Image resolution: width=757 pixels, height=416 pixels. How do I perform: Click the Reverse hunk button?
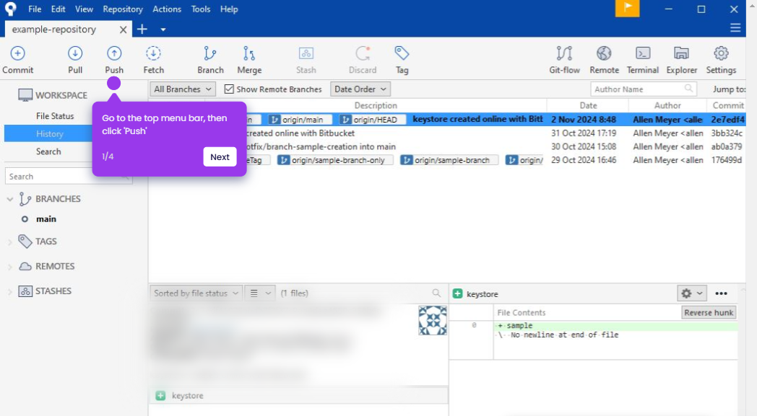709,312
